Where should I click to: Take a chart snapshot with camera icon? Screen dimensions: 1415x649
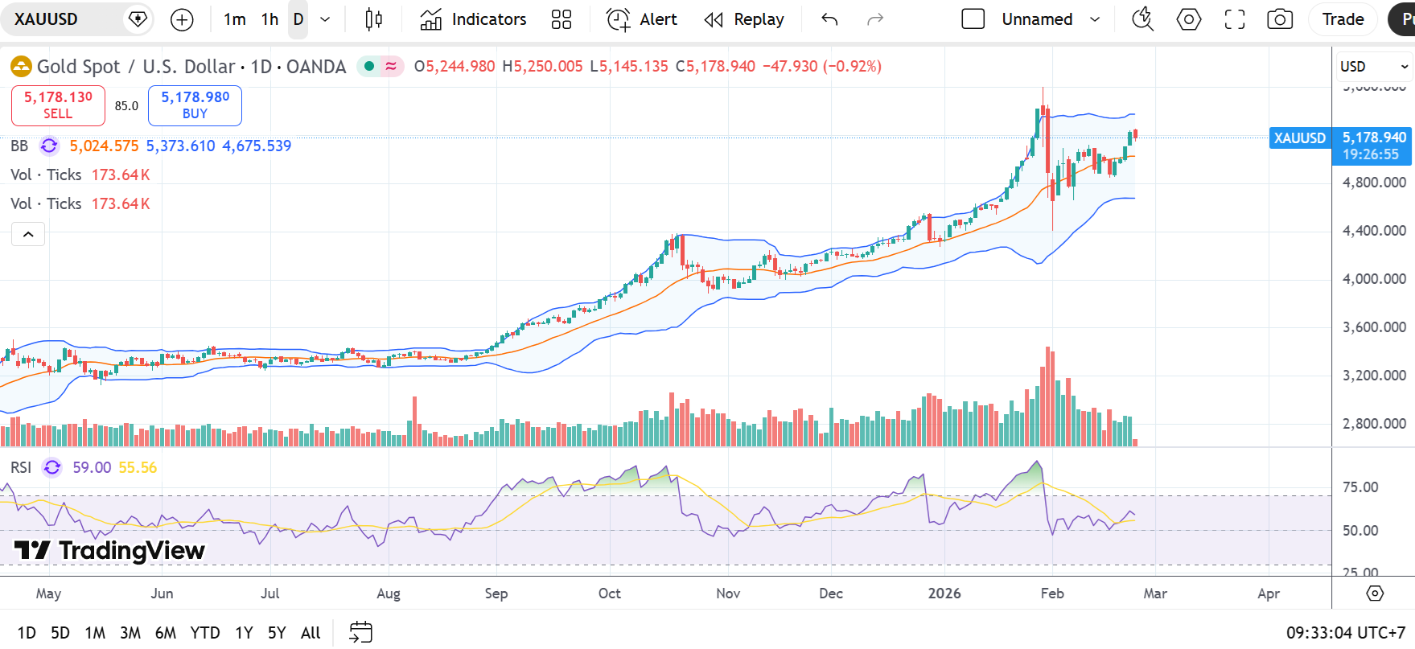pos(1279,20)
